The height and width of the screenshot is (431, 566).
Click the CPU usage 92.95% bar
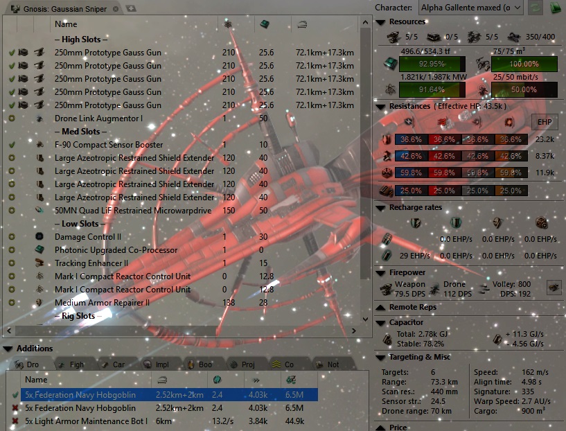click(x=432, y=64)
